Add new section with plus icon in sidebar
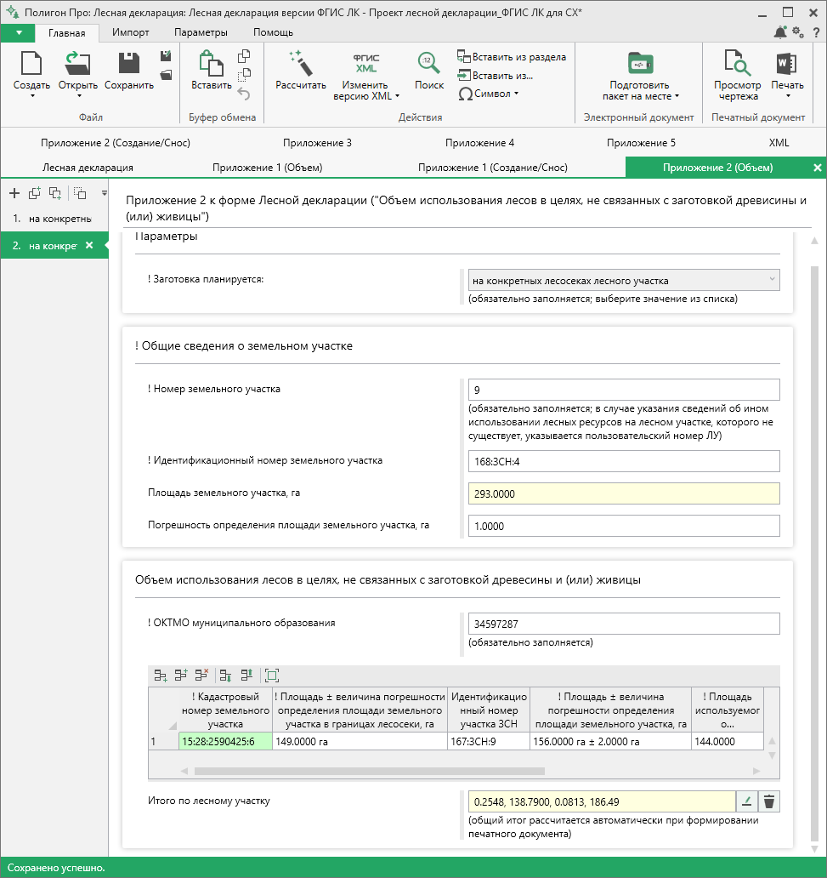827x878 pixels. 14,193
